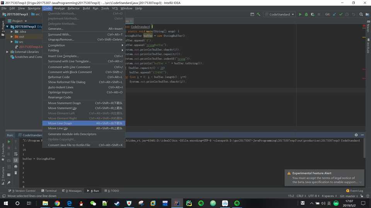Open the Refactor menu
The width and height of the screenshot is (371, 208).
point(73,8)
